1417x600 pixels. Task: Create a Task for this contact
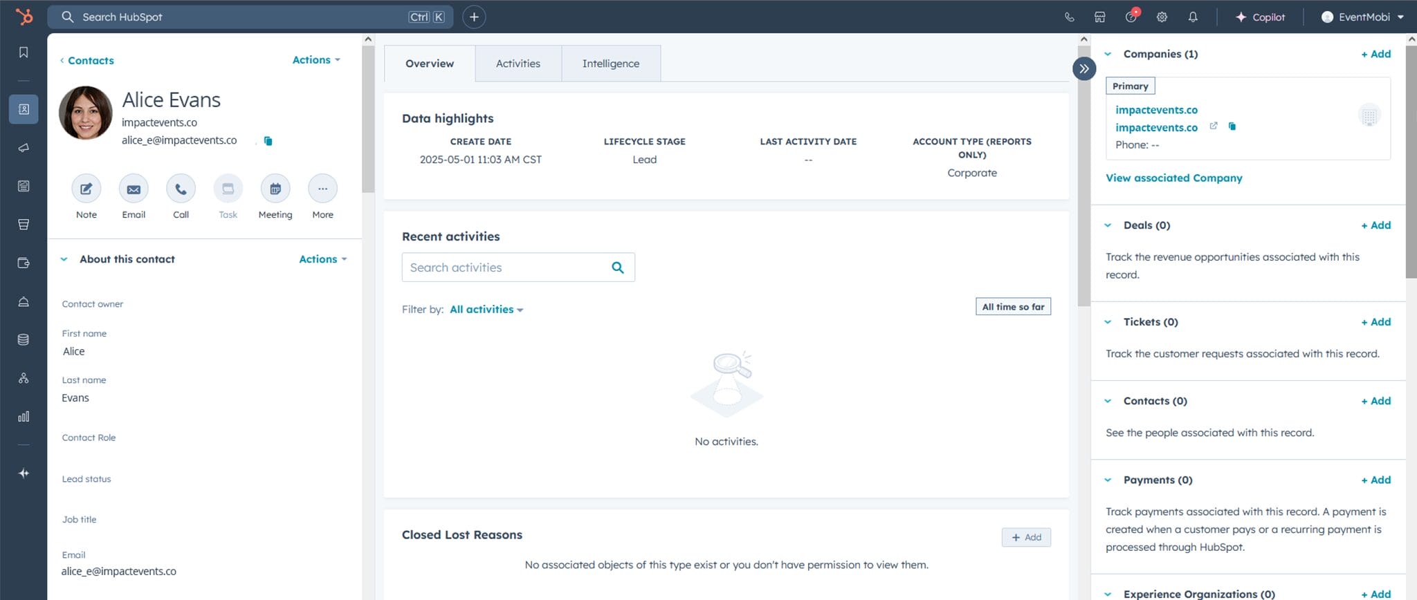[228, 189]
